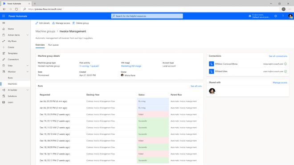
Task: Click See all connections link
Action: [278, 56]
